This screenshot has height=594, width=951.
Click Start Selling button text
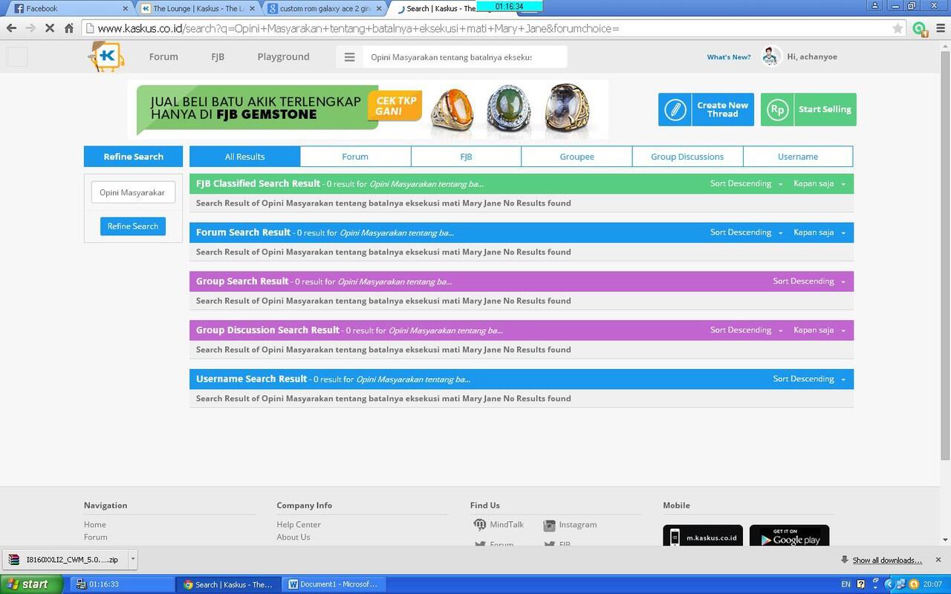825,109
